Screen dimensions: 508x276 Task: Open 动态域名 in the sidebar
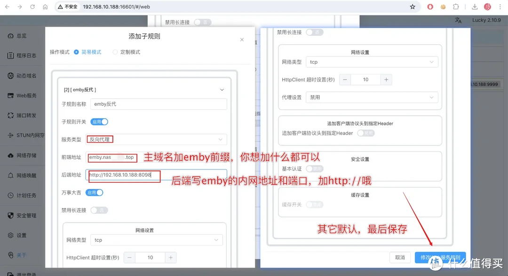tap(22, 75)
